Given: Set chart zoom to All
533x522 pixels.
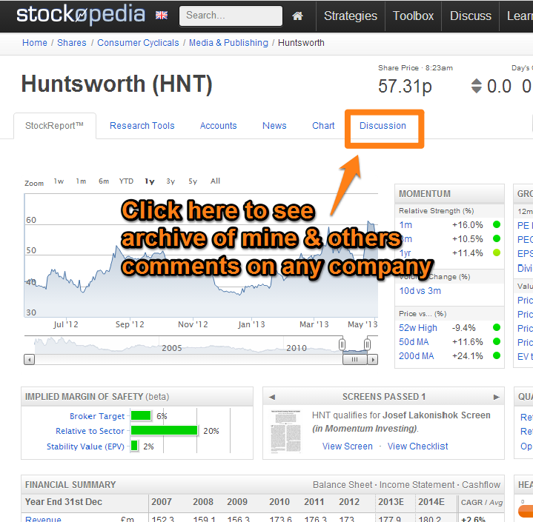Looking at the screenshot, I should tap(215, 181).
